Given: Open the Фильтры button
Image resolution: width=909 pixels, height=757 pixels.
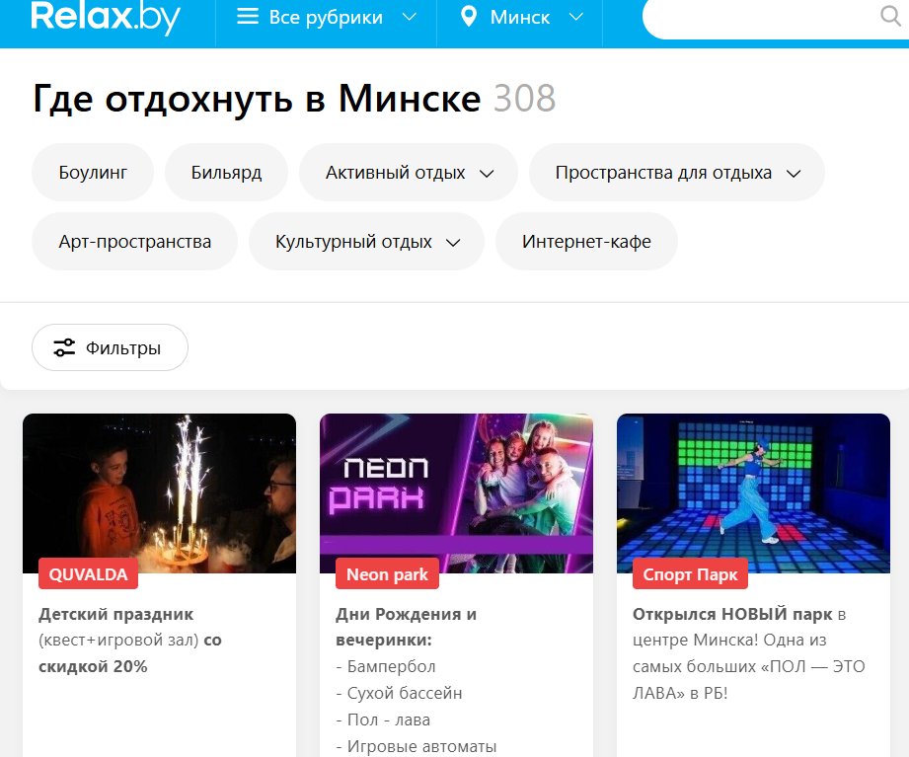Looking at the screenshot, I should 110,347.
